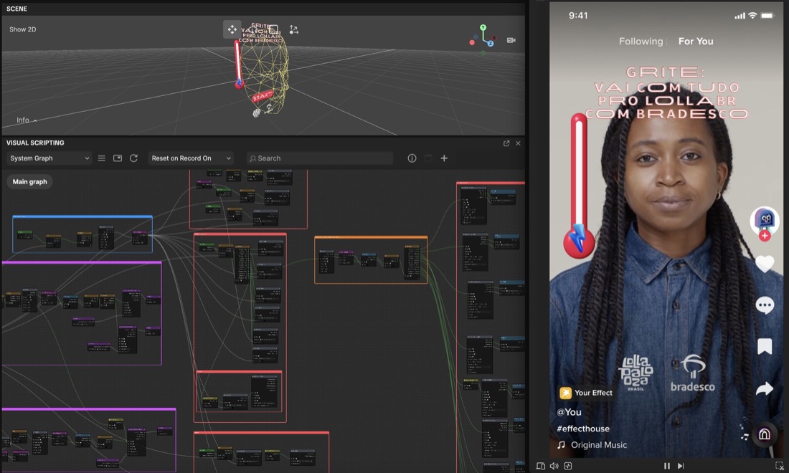Screen dimensions: 789x473
Task: Select the move transform tool in Scene
Action: coord(232,29)
